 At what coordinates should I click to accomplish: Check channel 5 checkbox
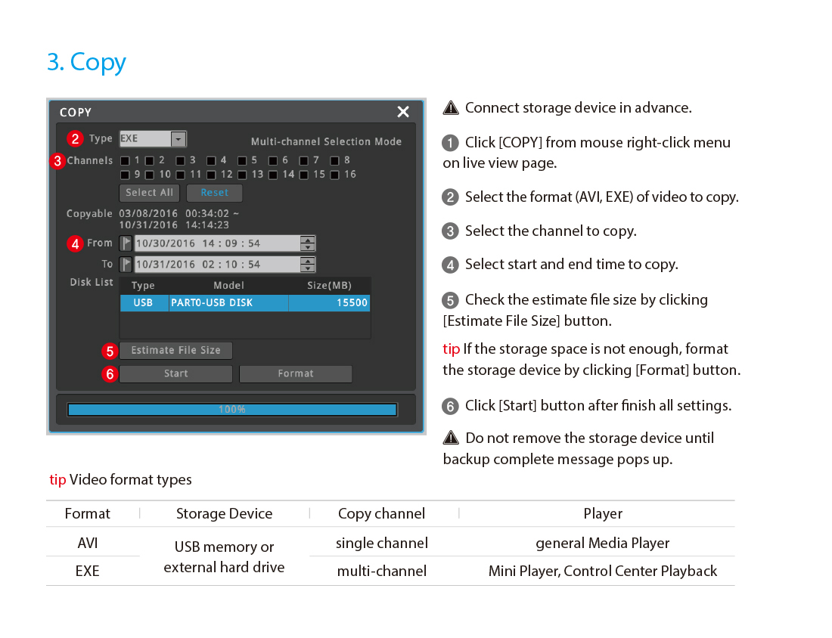pos(242,161)
